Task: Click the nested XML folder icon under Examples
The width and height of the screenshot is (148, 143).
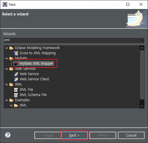Action: pyautogui.click(x=16, y=105)
